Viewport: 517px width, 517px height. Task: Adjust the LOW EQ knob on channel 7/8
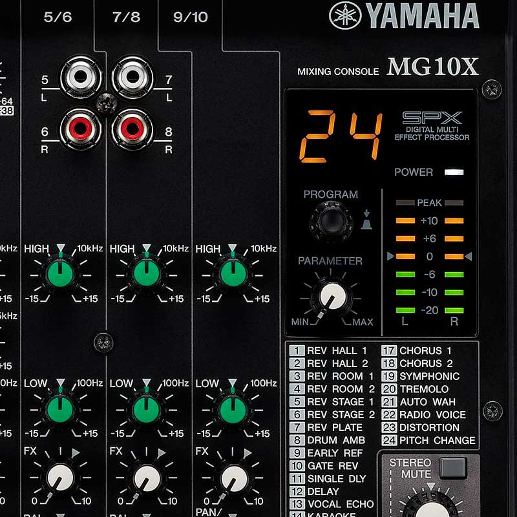point(147,410)
